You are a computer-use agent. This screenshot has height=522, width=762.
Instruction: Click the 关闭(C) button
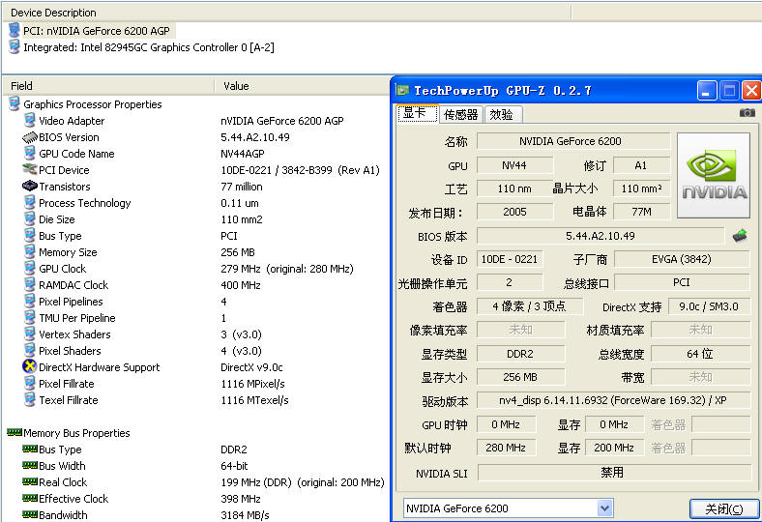point(724,508)
